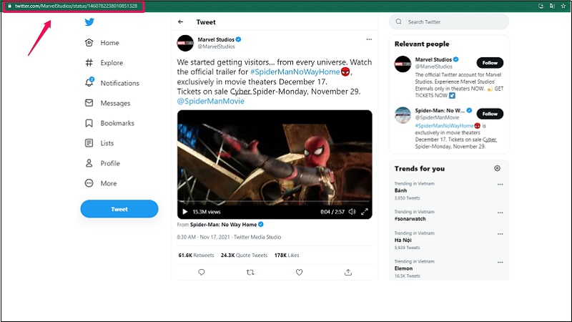Play the Spider-Man trailer video
Screen dimensions: 572x322
tap(184, 212)
